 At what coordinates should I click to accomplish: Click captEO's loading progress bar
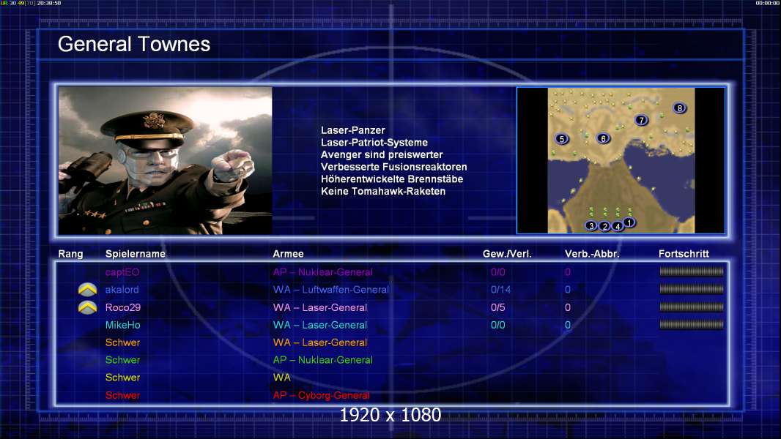[x=692, y=271]
